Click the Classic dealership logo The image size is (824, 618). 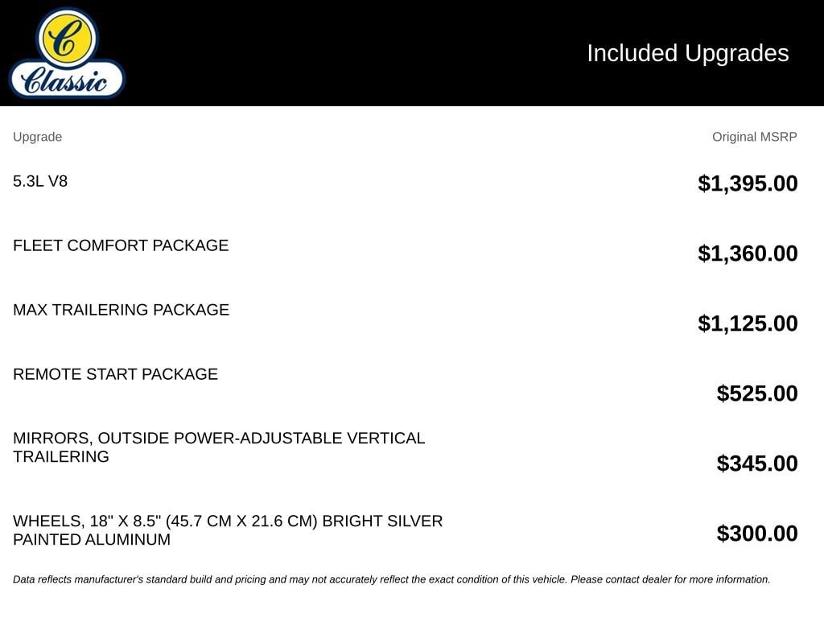coord(67,52)
